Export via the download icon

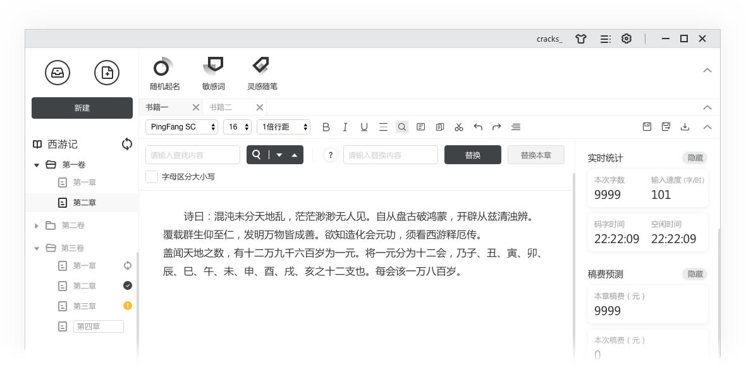[685, 126]
